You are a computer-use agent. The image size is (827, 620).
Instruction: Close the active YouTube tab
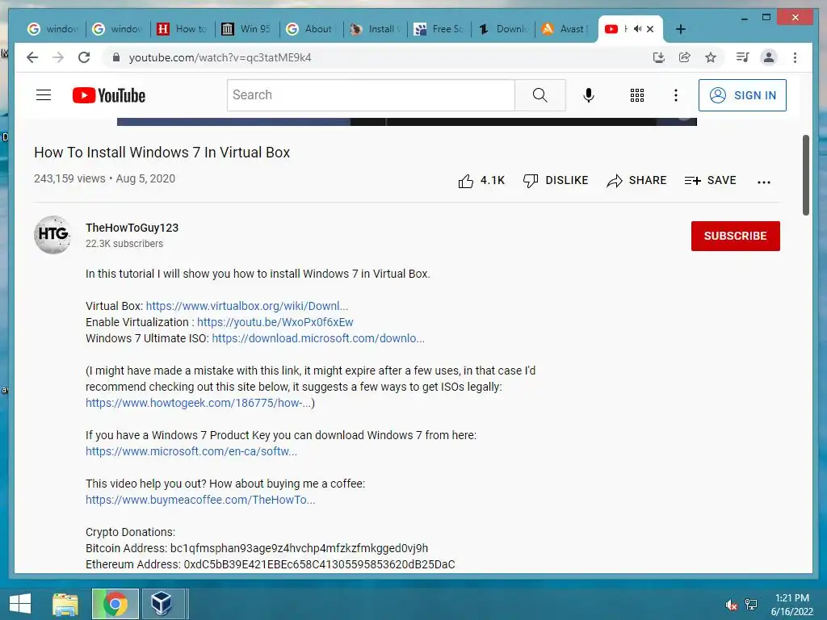pos(650,29)
